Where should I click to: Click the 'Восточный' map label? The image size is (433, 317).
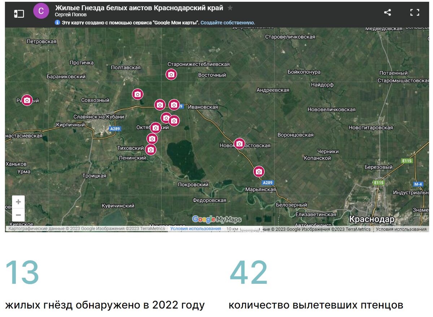click(212, 75)
